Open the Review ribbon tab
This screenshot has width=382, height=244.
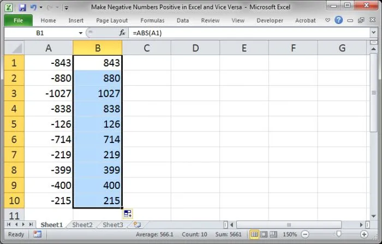210,21
